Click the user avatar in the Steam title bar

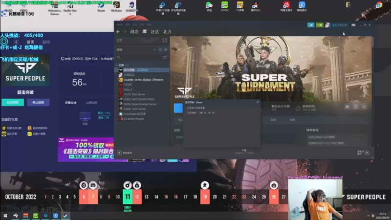tap(327, 25)
